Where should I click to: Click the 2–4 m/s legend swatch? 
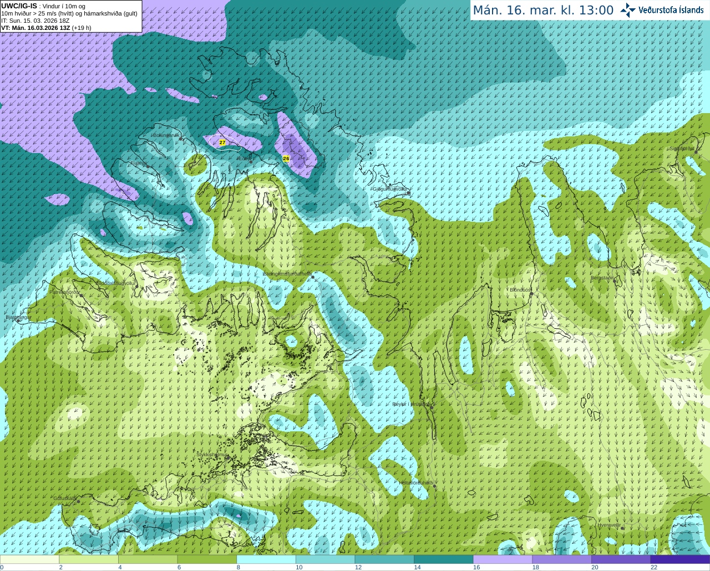click(89, 559)
